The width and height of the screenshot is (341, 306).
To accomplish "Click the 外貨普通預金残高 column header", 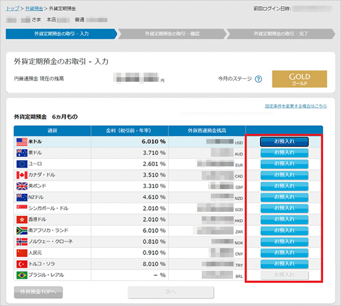I will 207,131.
